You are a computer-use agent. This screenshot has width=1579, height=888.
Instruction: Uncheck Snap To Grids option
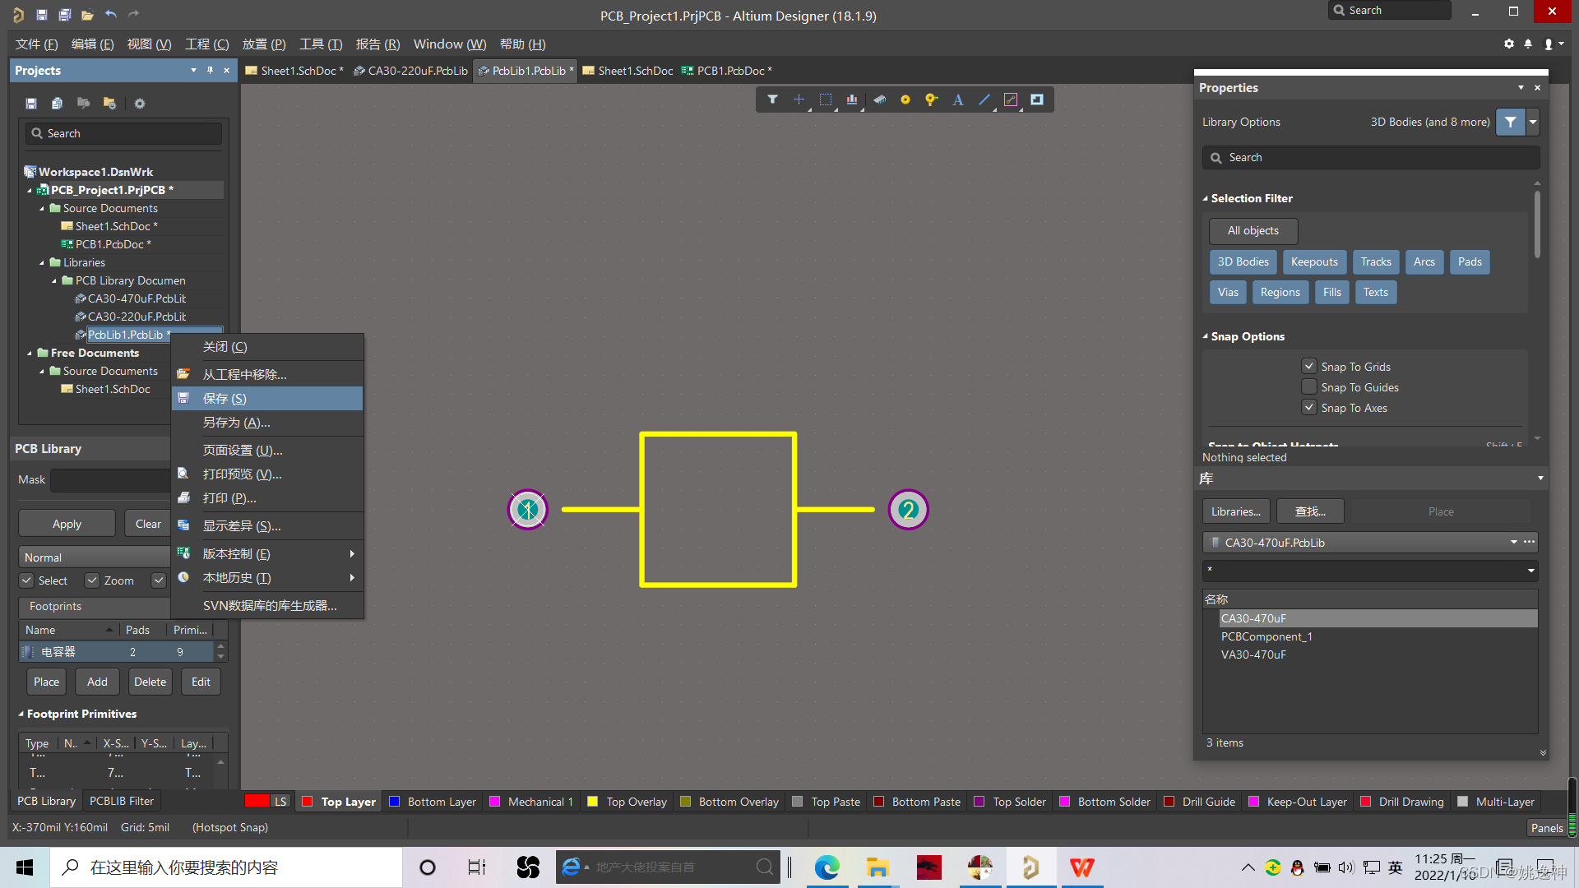tap(1308, 367)
